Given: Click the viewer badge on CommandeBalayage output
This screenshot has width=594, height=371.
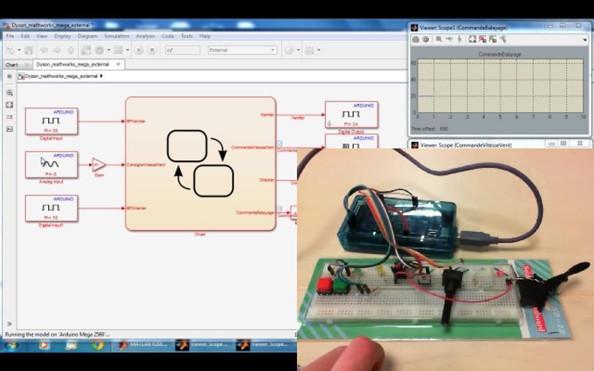Looking at the screenshot, I should click(280, 209).
